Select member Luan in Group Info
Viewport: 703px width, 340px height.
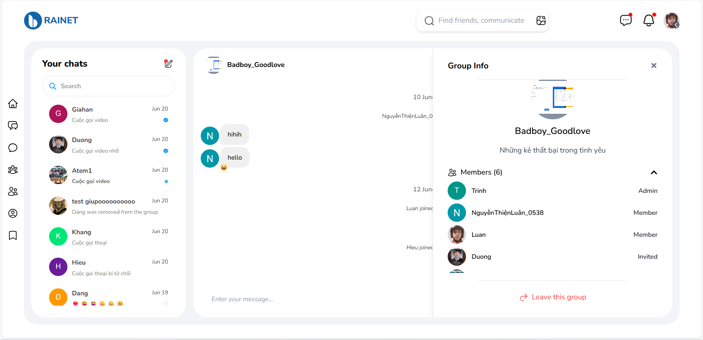click(x=552, y=235)
